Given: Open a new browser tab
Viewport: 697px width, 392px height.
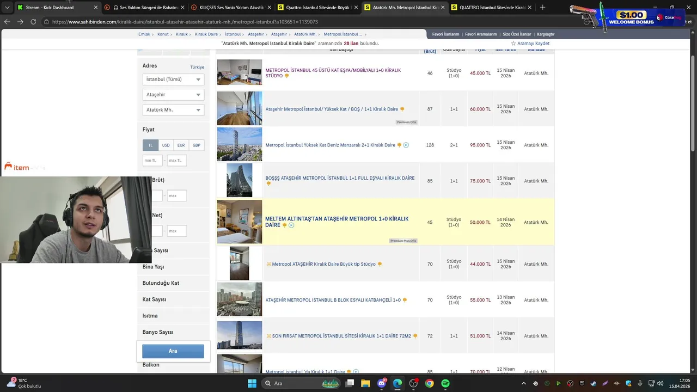Looking at the screenshot, I should (542, 8).
